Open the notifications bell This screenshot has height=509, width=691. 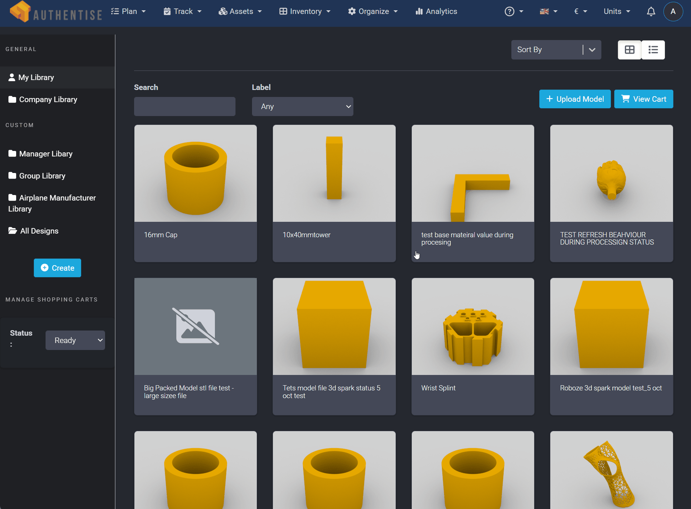tap(650, 11)
